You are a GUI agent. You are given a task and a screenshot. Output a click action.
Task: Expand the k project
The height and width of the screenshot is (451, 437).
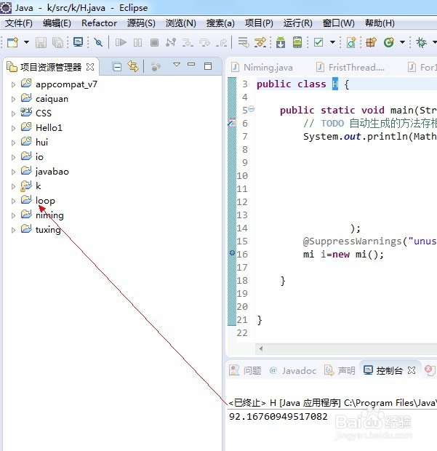pos(13,186)
